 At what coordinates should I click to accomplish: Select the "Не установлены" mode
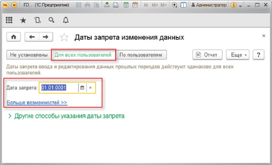pyautogui.click(x=29, y=55)
